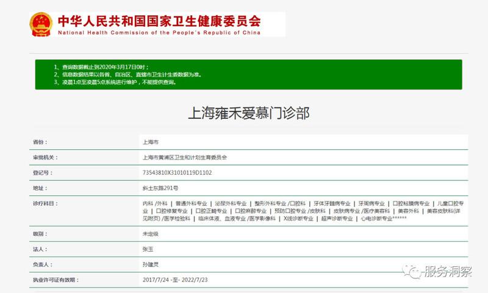Click the 未定级 level value
Image resolution: width=488 pixels, height=293 pixels.
coord(150,234)
